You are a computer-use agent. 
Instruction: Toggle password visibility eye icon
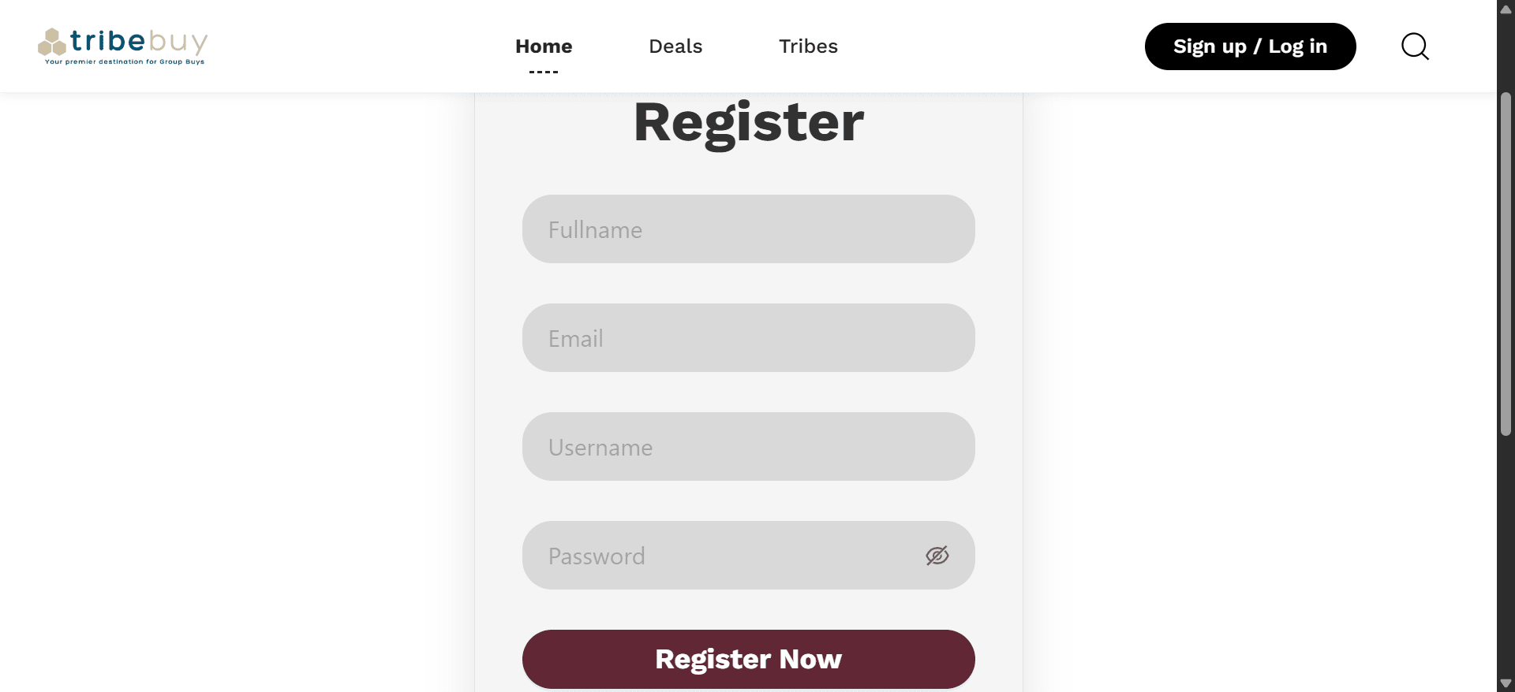(x=937, y=556)
